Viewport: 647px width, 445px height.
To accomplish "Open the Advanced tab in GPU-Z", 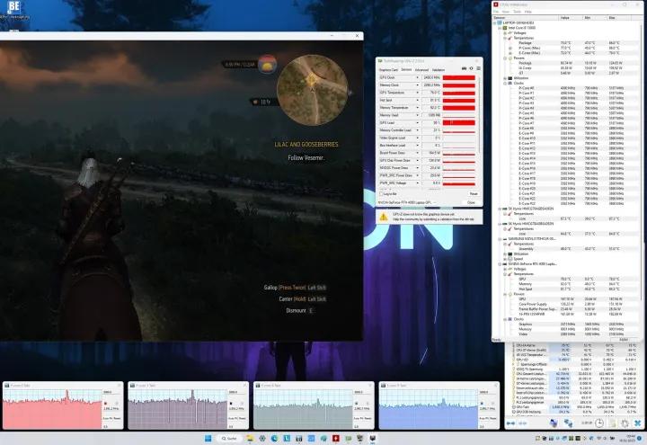I will pos(421,68).
